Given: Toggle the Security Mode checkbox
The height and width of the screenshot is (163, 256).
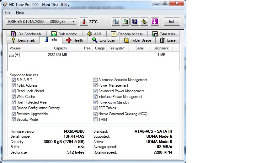Looking at the screenshot, I should pos(13,120).
